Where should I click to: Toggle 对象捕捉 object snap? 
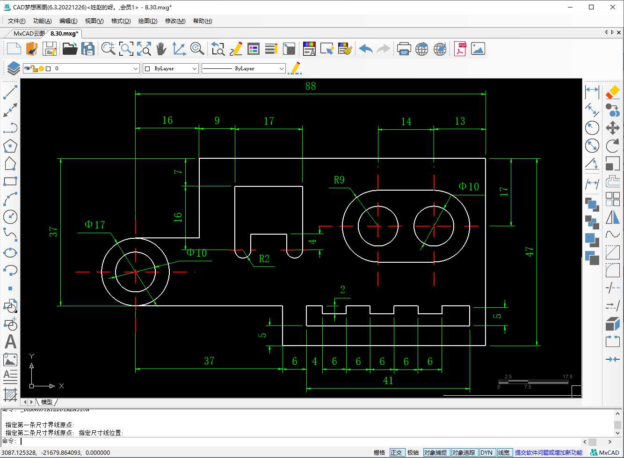click(x=435, y=452)
